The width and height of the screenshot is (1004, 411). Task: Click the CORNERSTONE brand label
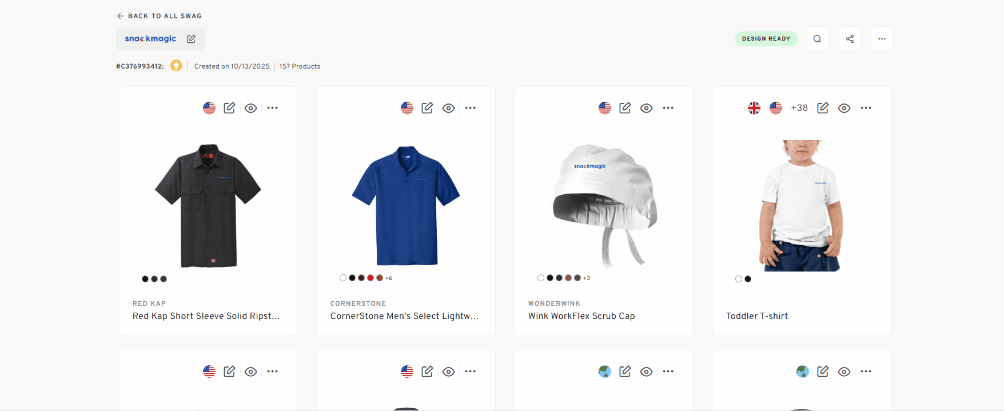tap(358, 304)
